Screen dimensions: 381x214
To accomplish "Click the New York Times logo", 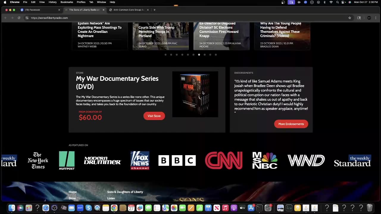I will click(x=38, y=160).
